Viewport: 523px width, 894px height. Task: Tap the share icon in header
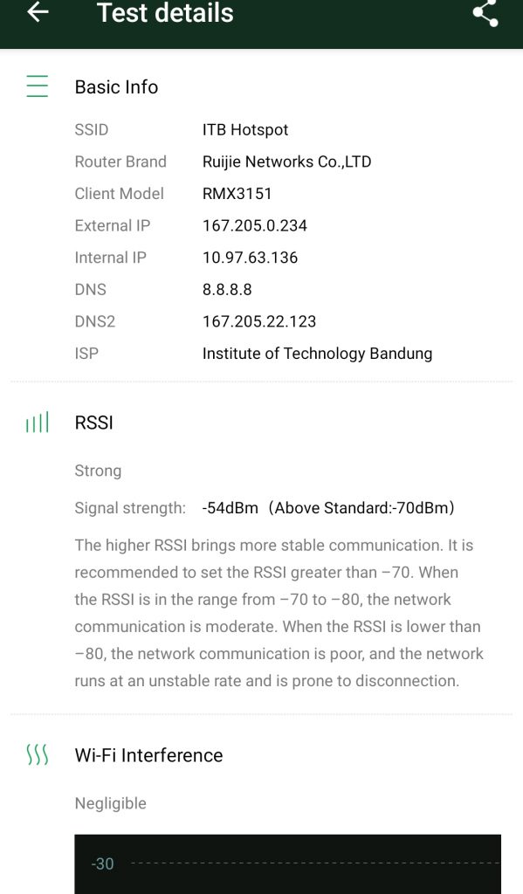coord(485,13)
